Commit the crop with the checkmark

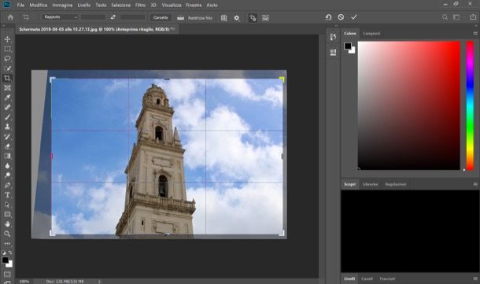tap(354, 17)
